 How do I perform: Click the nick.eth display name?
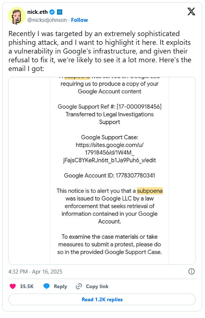pos(37,12)
